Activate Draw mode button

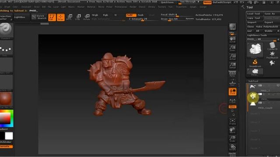click(61, 17)
